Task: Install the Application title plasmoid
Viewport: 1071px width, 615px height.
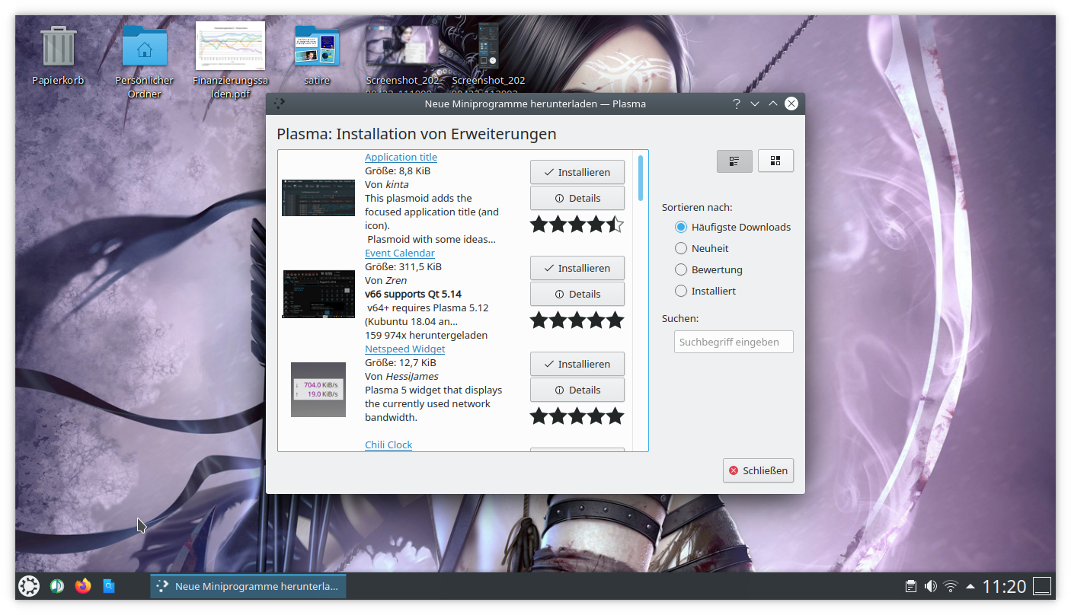Action: (577, 172)
